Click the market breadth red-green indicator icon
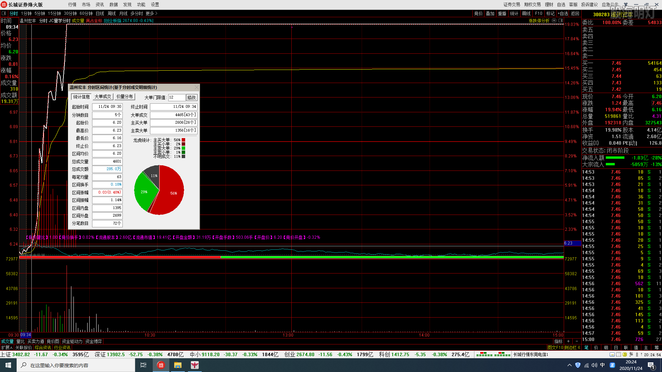The image size is (662, 372). (493, 354)
